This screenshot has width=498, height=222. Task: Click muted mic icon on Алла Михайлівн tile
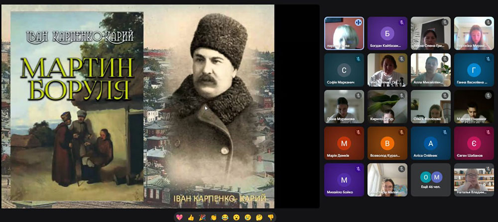(x=445, y=59)
